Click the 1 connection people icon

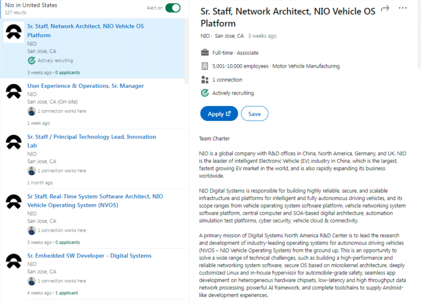[205, 80]
